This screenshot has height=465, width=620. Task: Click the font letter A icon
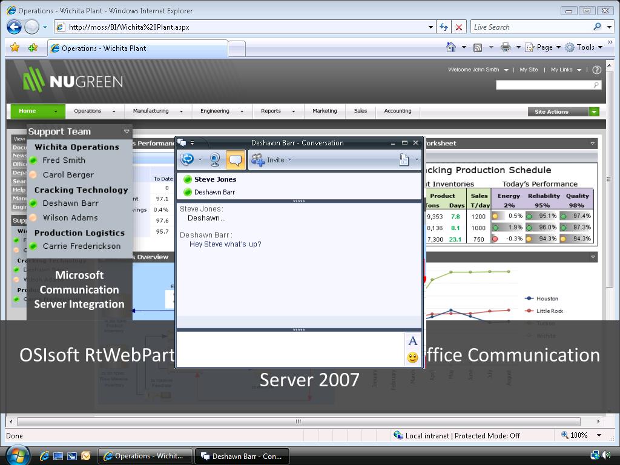[412, 341]
